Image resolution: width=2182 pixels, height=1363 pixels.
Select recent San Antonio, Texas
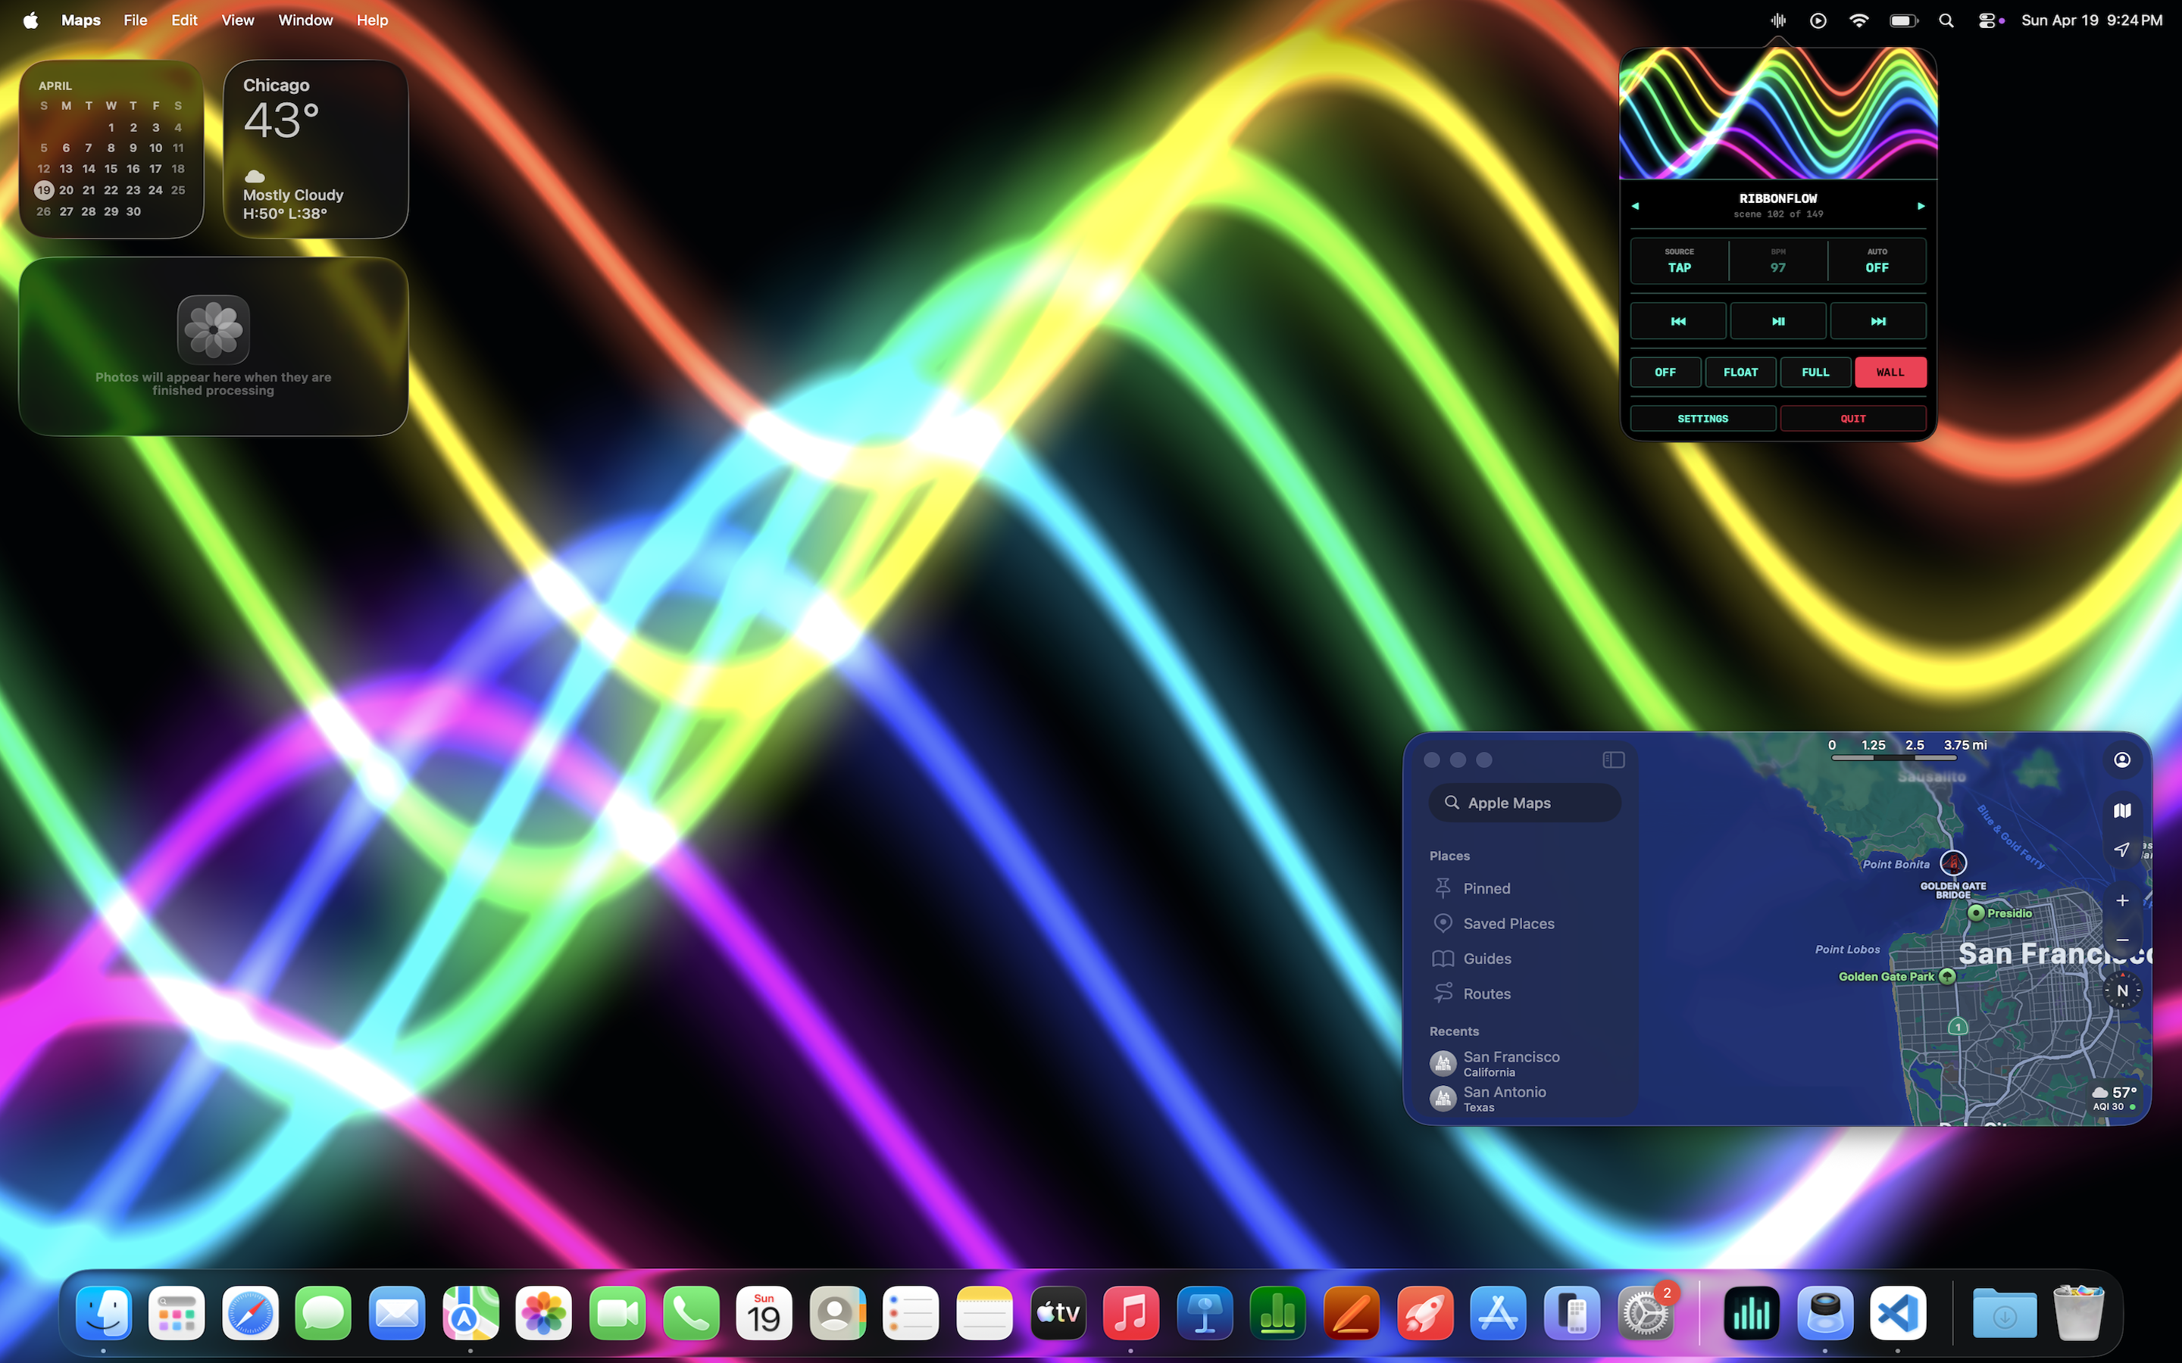1524,1099
